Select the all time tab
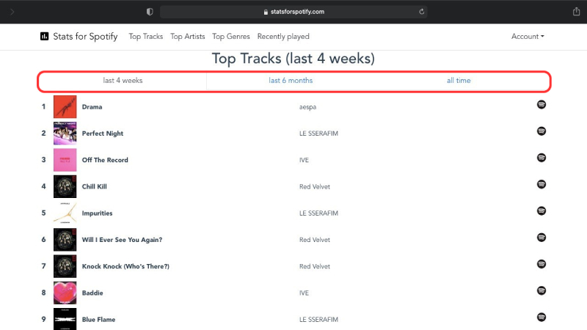The height and width of the screenshot is (330, 587). (x=459, y=81)
